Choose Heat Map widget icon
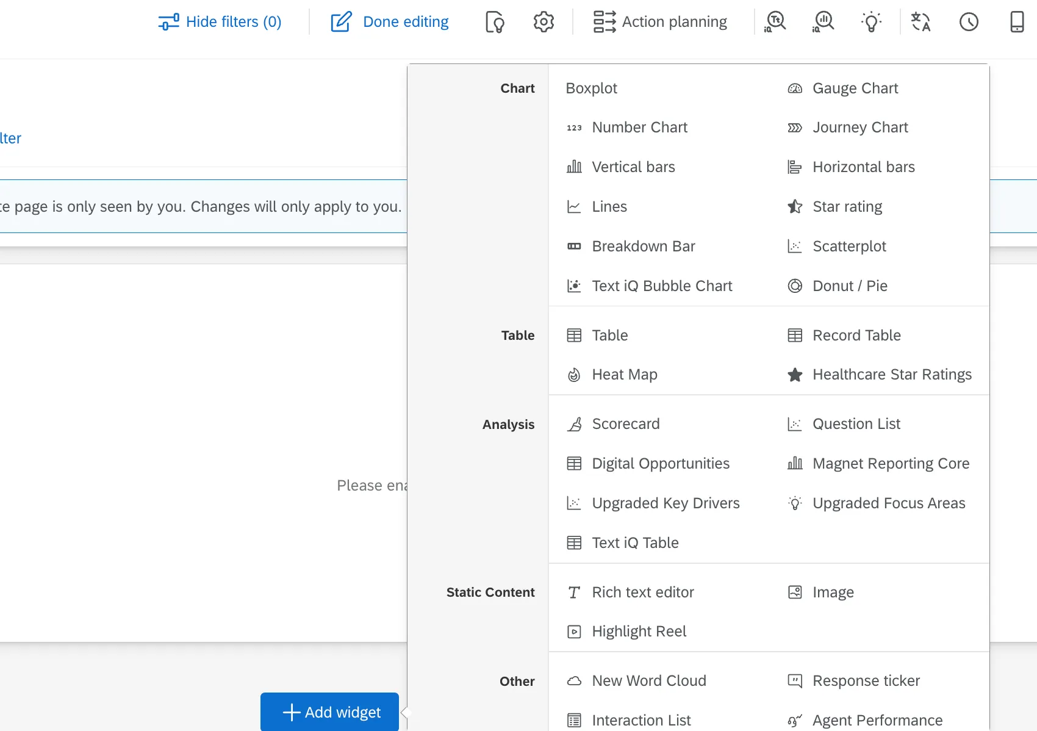This screenshot has height=731, width=1037. 574,375
